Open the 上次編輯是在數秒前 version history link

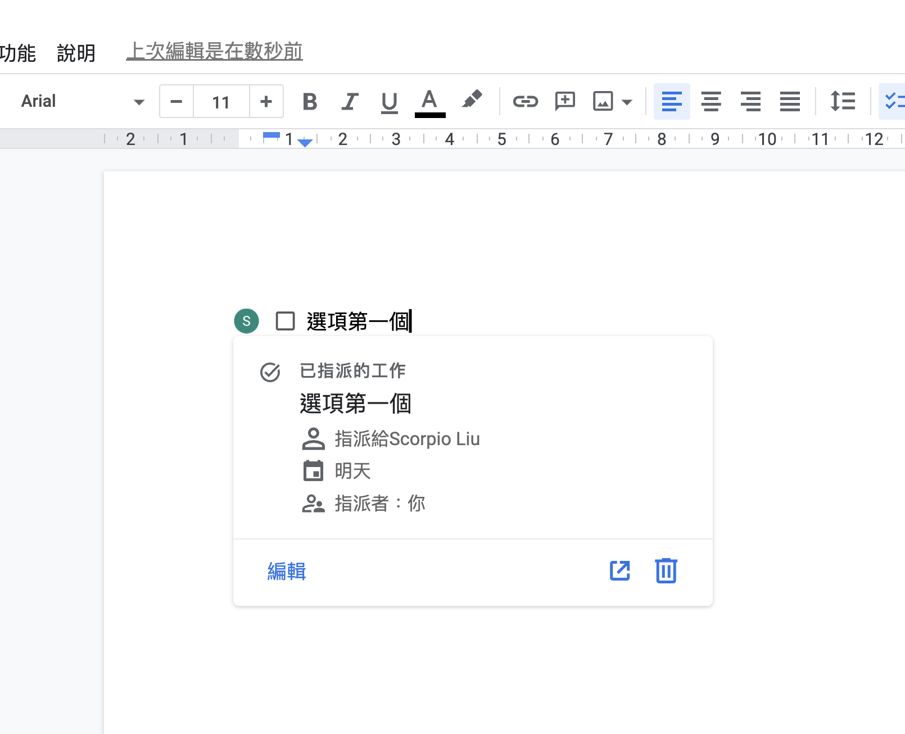(x=214, y=51)
